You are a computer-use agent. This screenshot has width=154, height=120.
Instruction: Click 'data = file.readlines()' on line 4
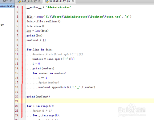(x=43, y=21)
